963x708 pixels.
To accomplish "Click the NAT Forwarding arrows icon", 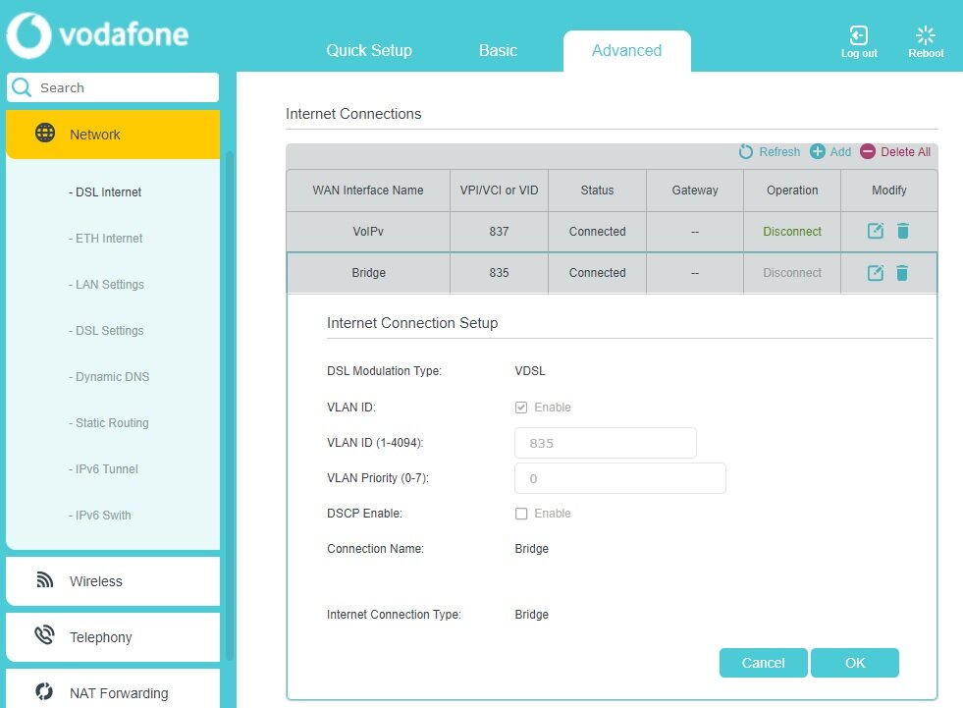I will tap(44, 691).
